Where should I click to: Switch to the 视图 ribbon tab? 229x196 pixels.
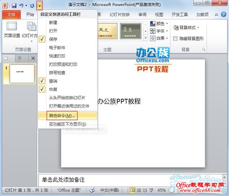click(159, 14)
